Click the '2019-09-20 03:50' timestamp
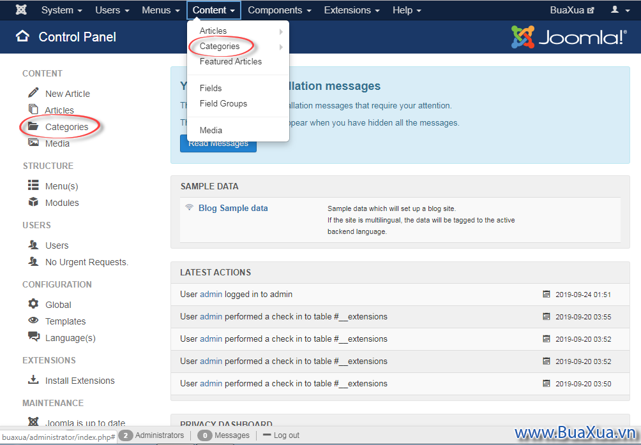The height and width of the screenshot is (445, 641). point(584,384)
